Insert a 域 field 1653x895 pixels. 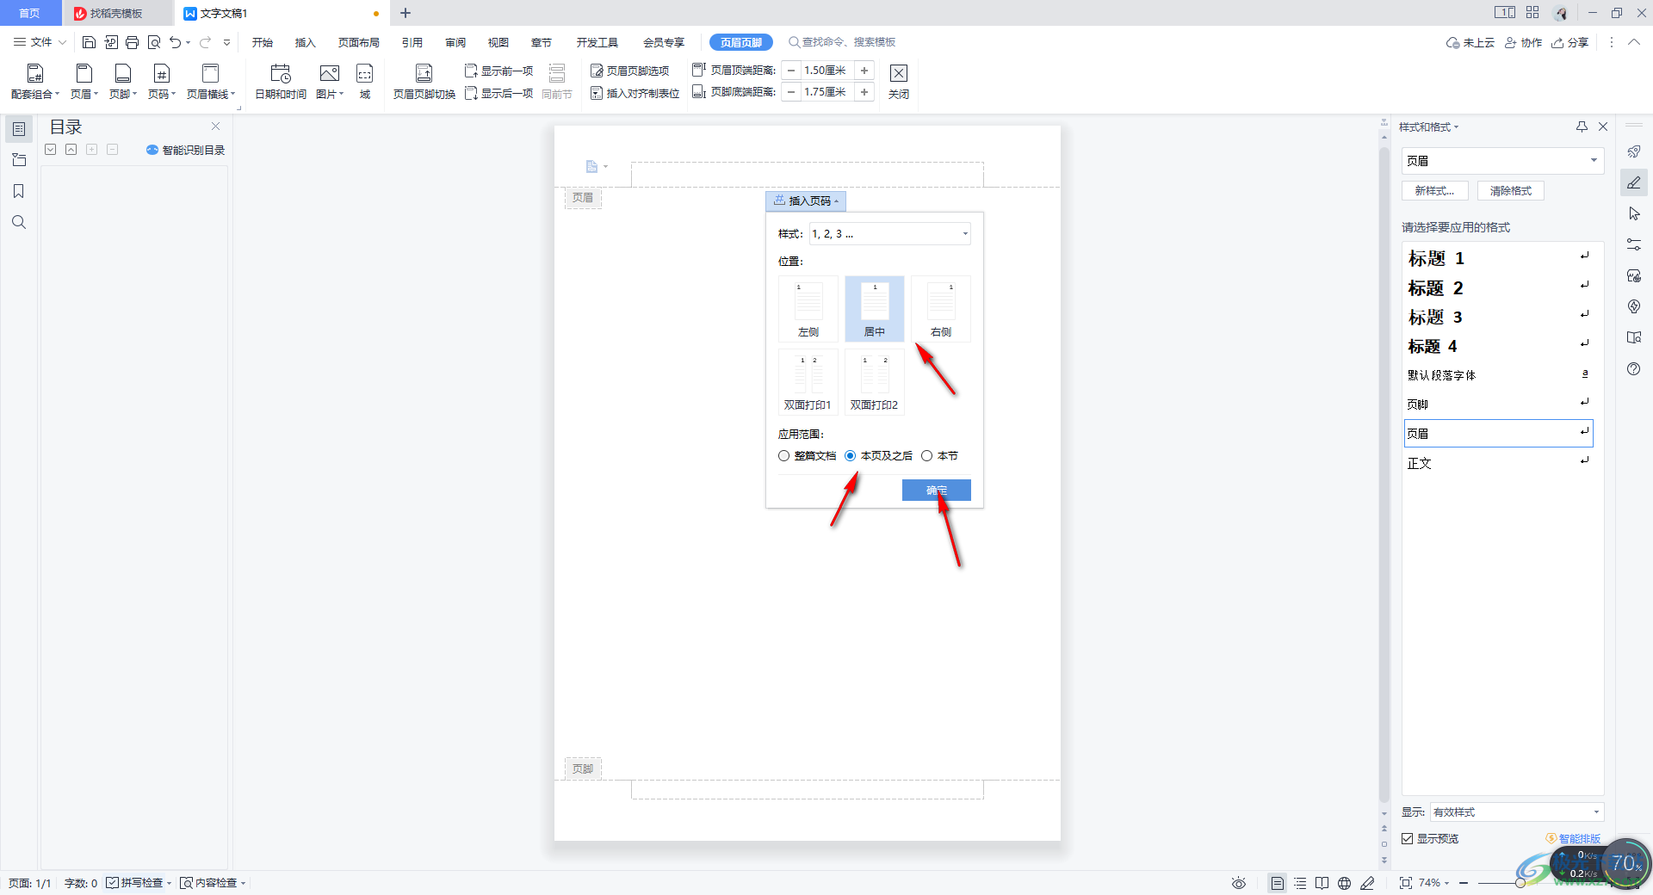click(365, 82)
